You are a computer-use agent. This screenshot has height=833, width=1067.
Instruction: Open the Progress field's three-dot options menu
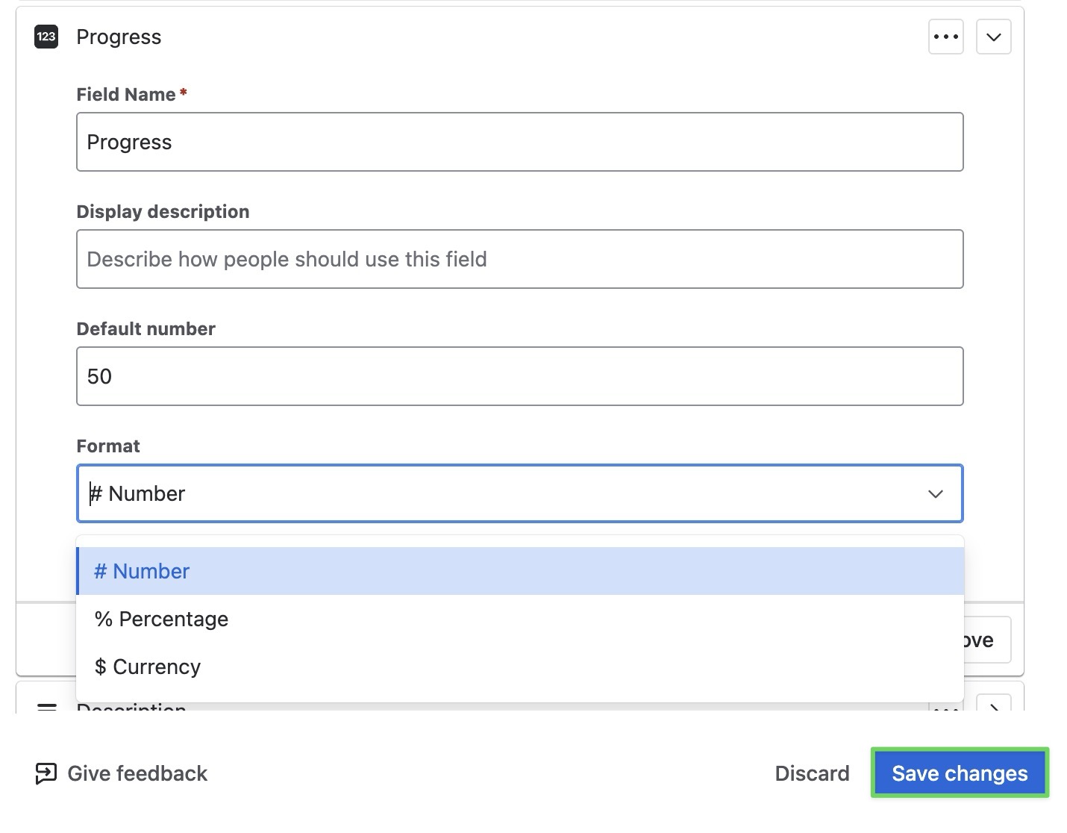tap(945, 37)
